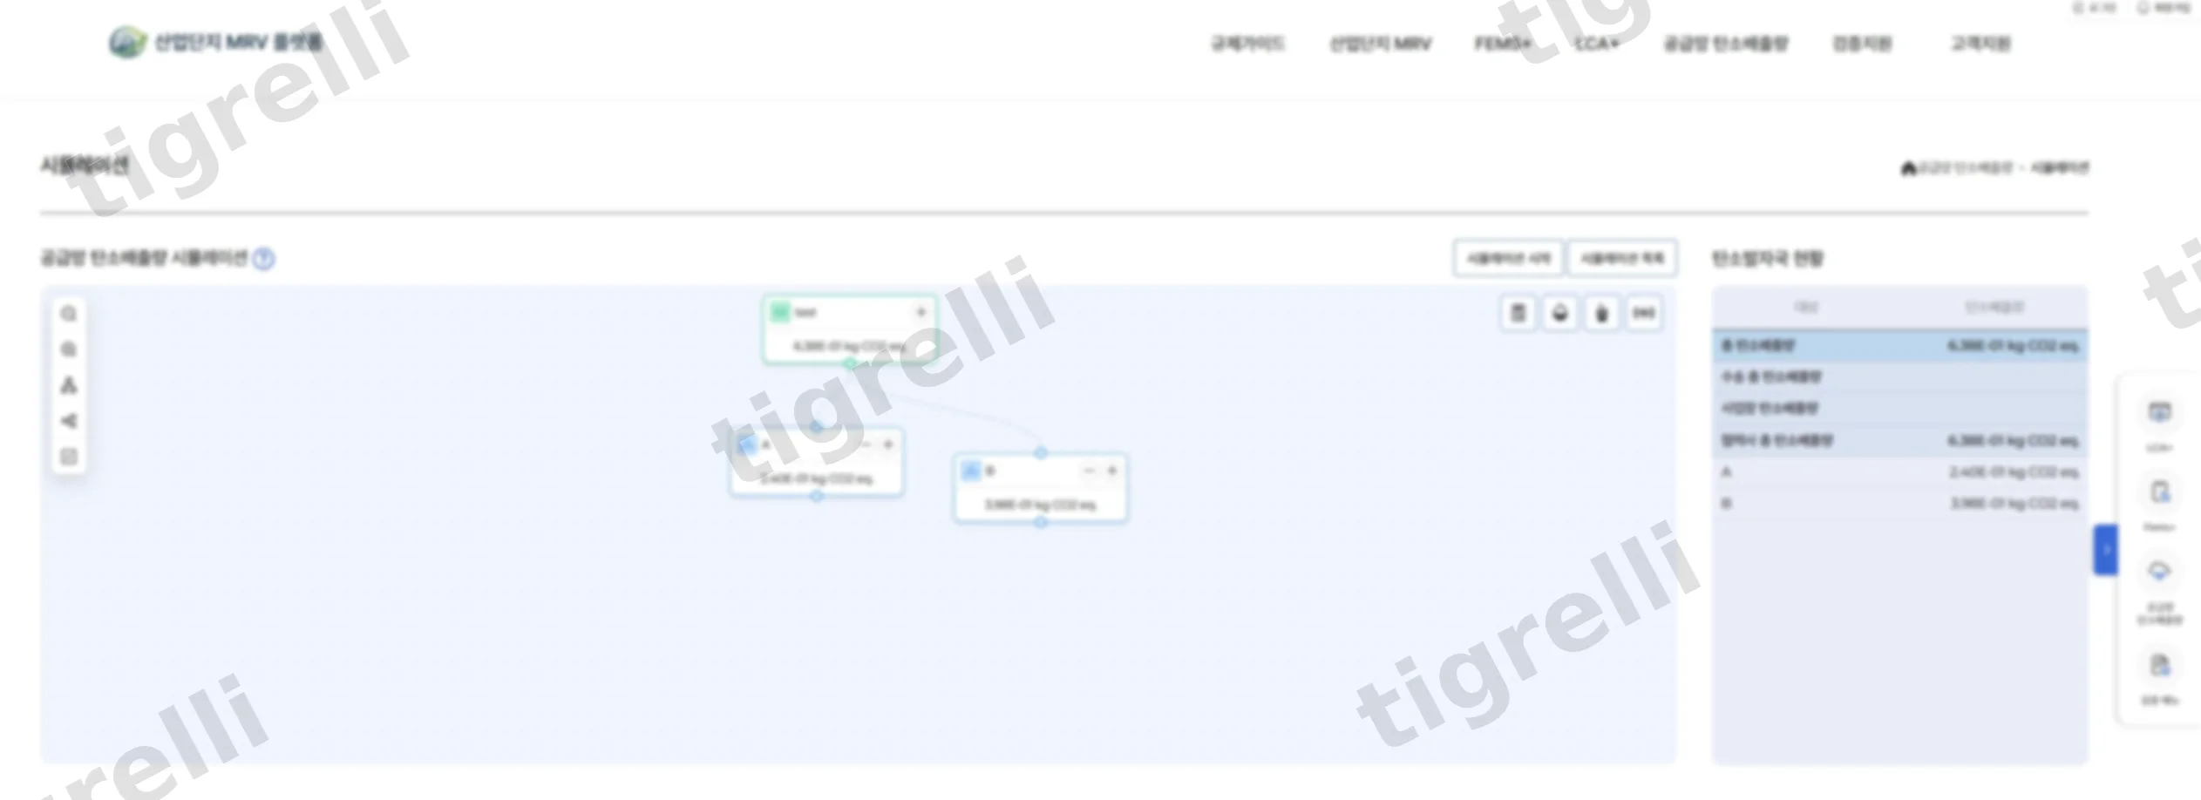Open the 산업단지 MRV menu item
Viewport: 2201px width, 800px height.
1380,44
